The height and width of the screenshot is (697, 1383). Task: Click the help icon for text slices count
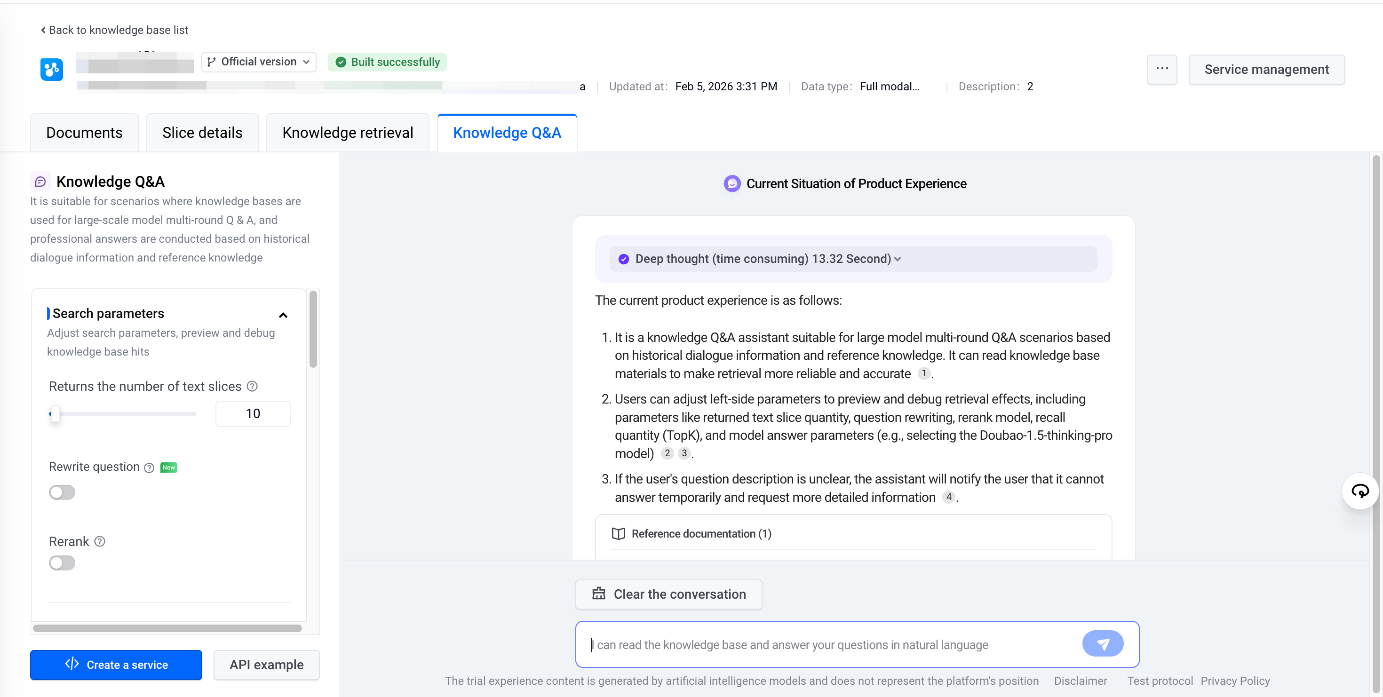[x=252, y=386]
